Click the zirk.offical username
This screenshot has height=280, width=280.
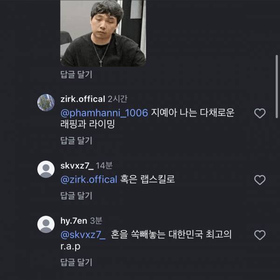click(83, 99)
